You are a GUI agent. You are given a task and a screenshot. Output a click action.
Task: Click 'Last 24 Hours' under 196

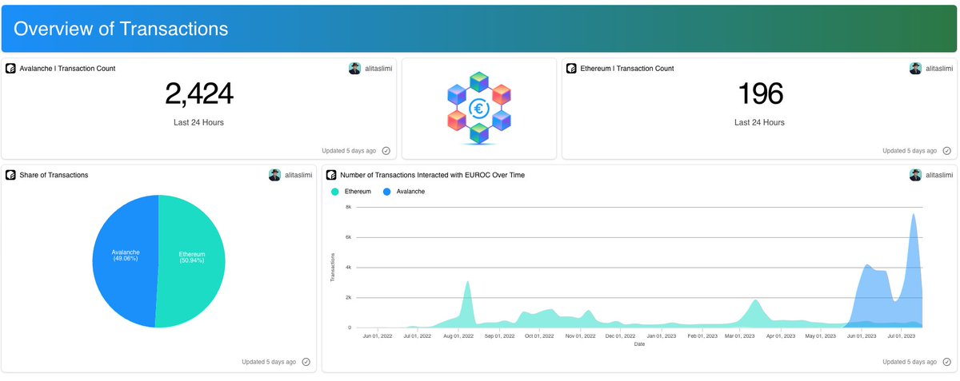(759, 122)
